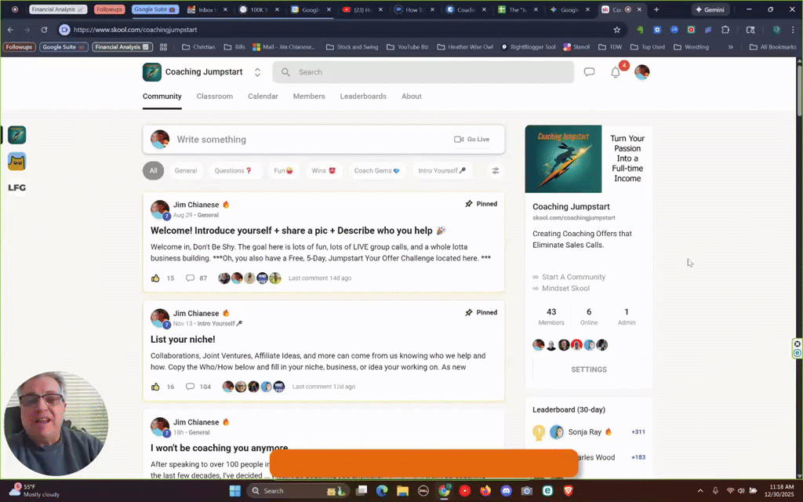Expand the Coaching Jumpstart group switcher

click(x=257, y=72)
